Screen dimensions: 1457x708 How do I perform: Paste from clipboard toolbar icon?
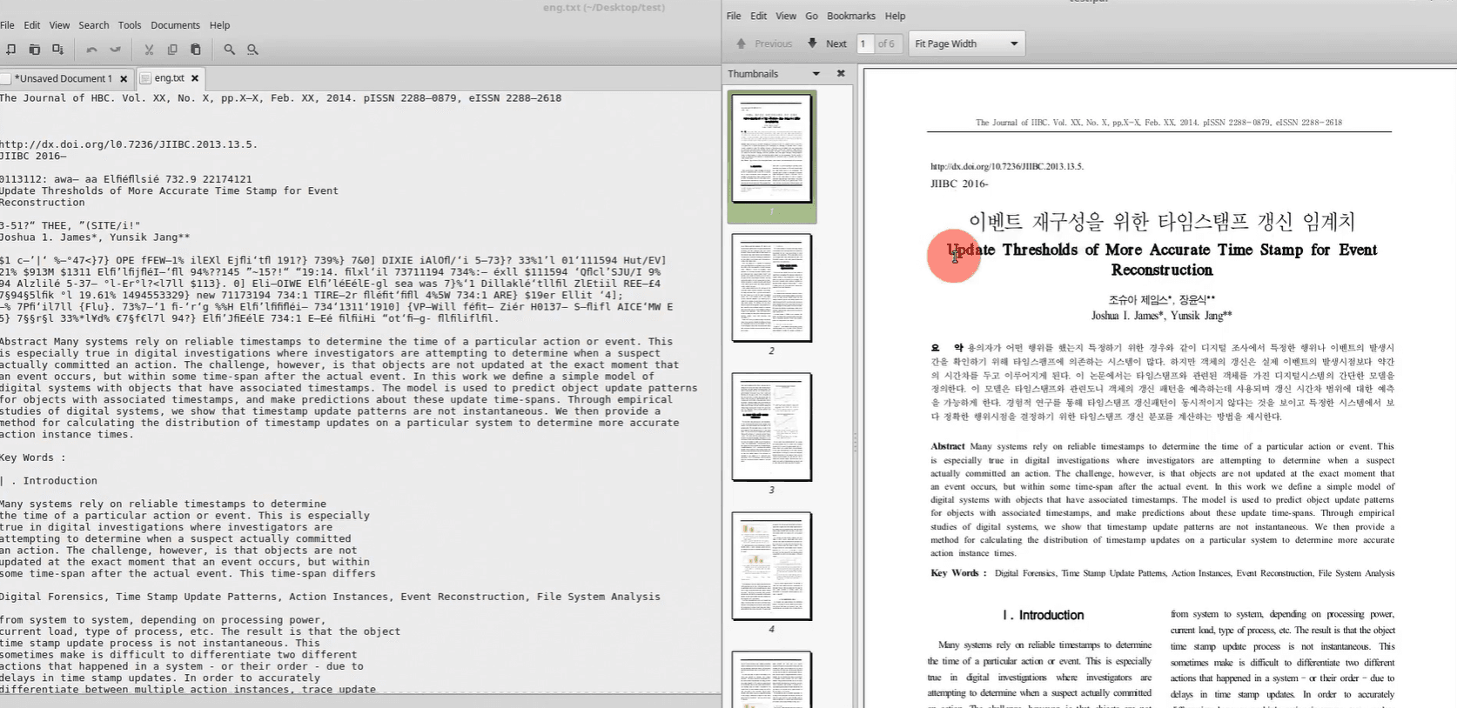(x=195, y=50)
